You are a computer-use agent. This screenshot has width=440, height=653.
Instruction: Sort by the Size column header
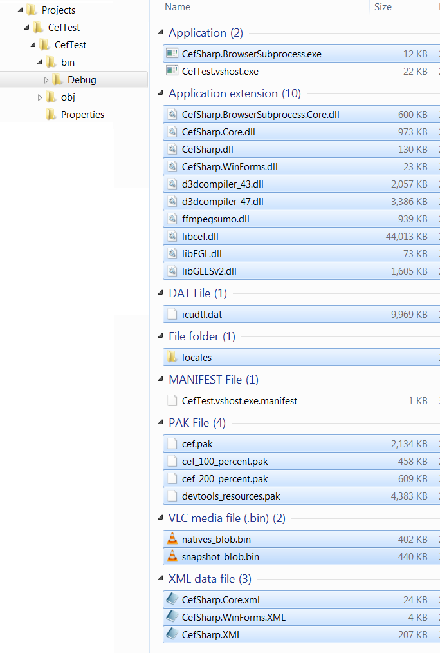(x=383, y=7)
